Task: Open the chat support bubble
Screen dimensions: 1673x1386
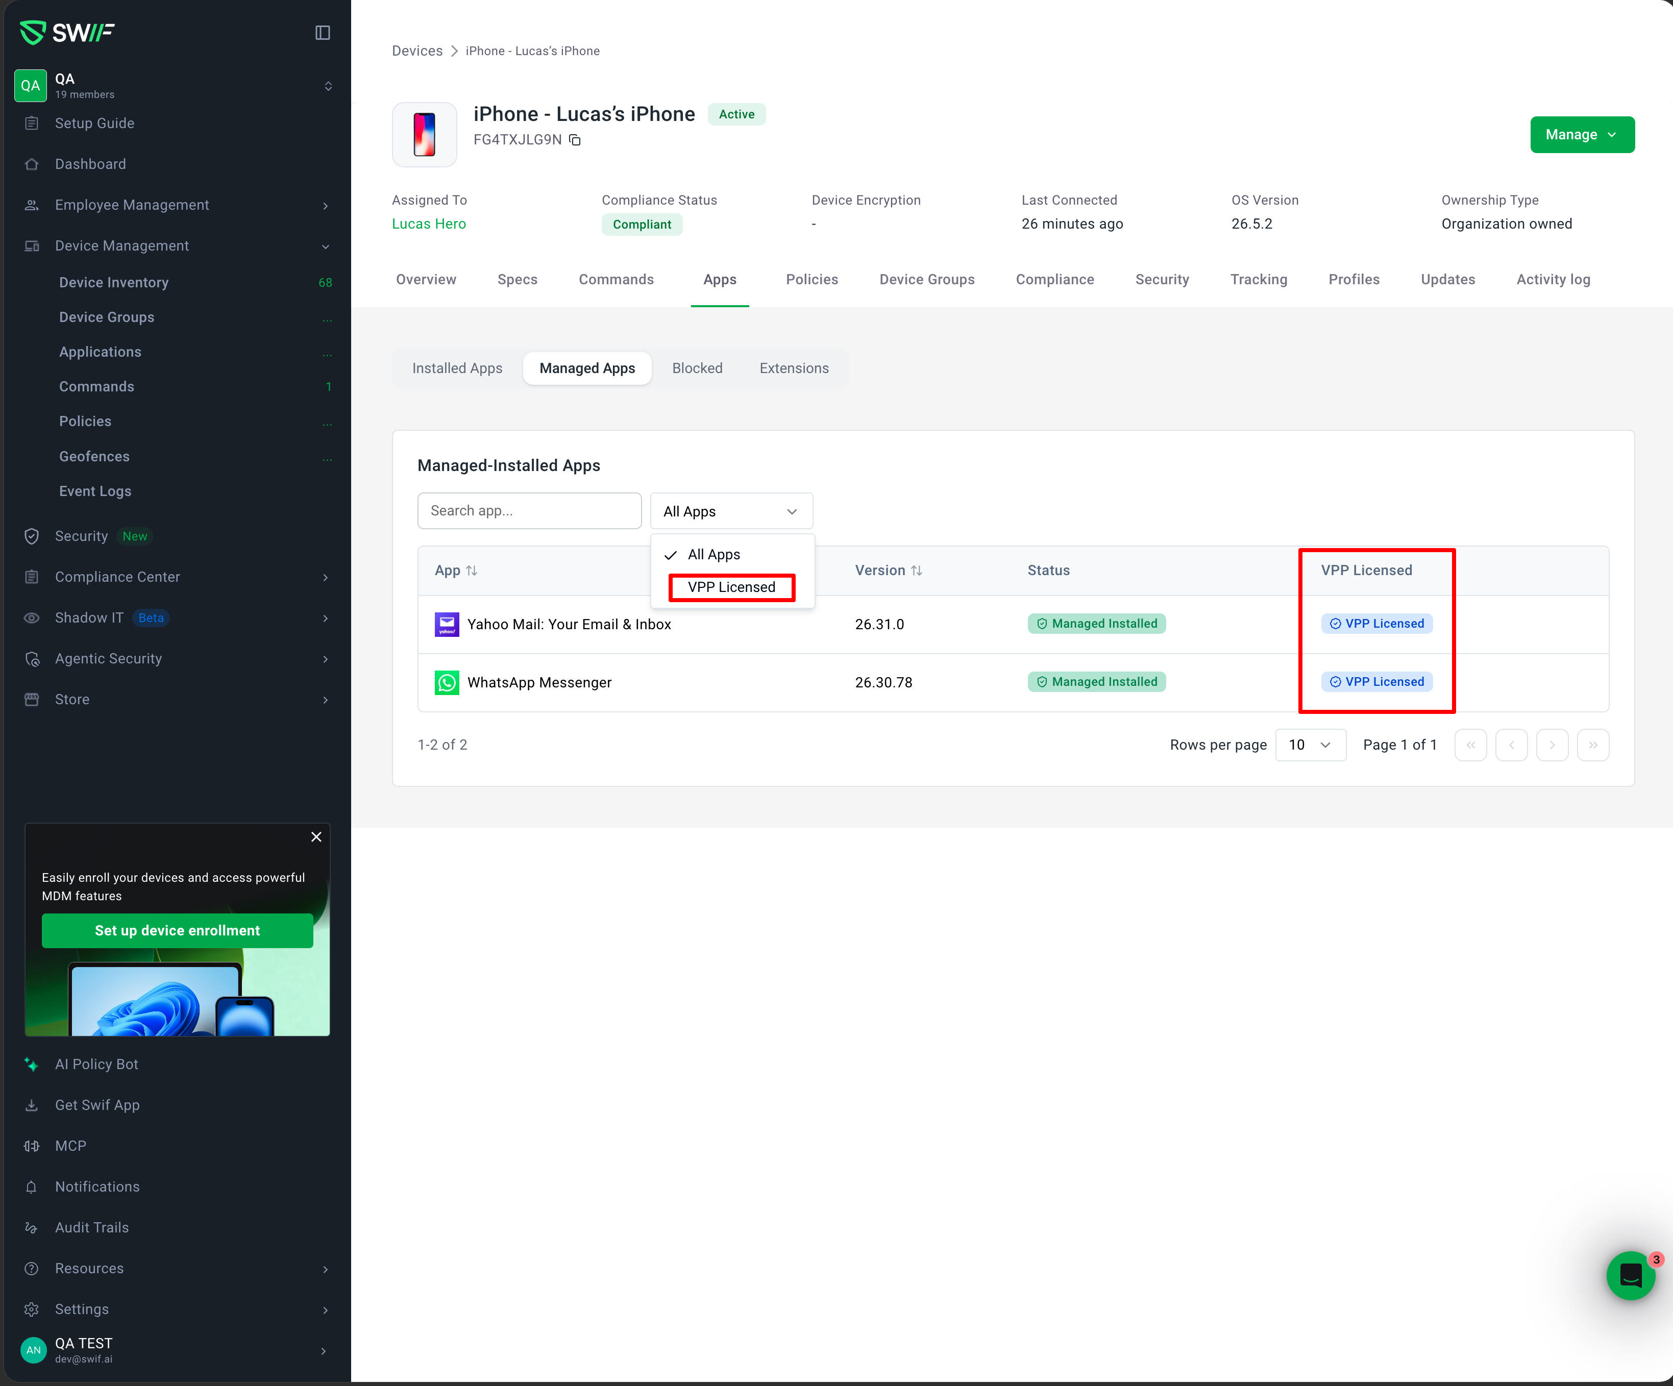Action: (1631, 1275)
